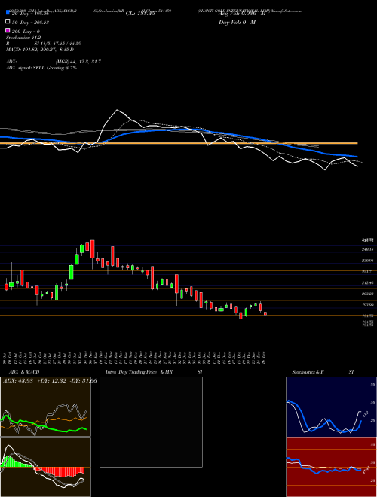This screenshot has height=497, width=377.
Task: Click the 'MACD: 191.82, 200.27, -8.45 D' line
Action: click(x=40, y=50)
